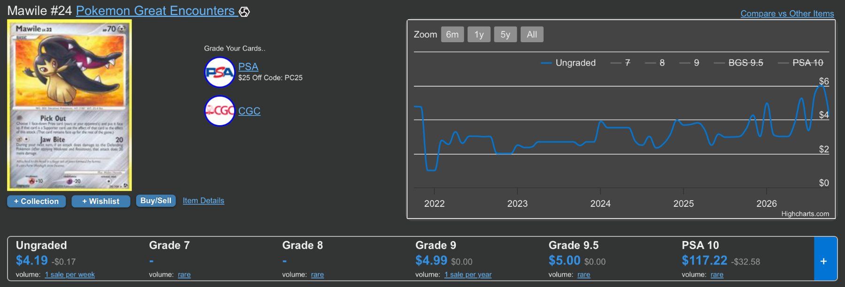Follow the PSA text link

tap(248, 67)
